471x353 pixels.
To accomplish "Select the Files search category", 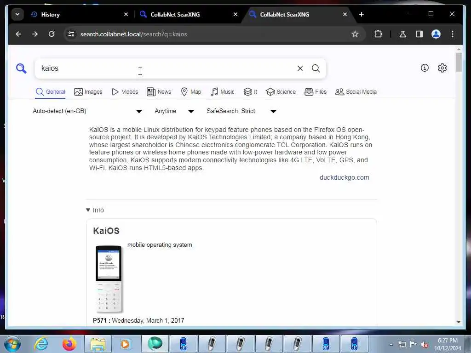I will coord(316,92).
